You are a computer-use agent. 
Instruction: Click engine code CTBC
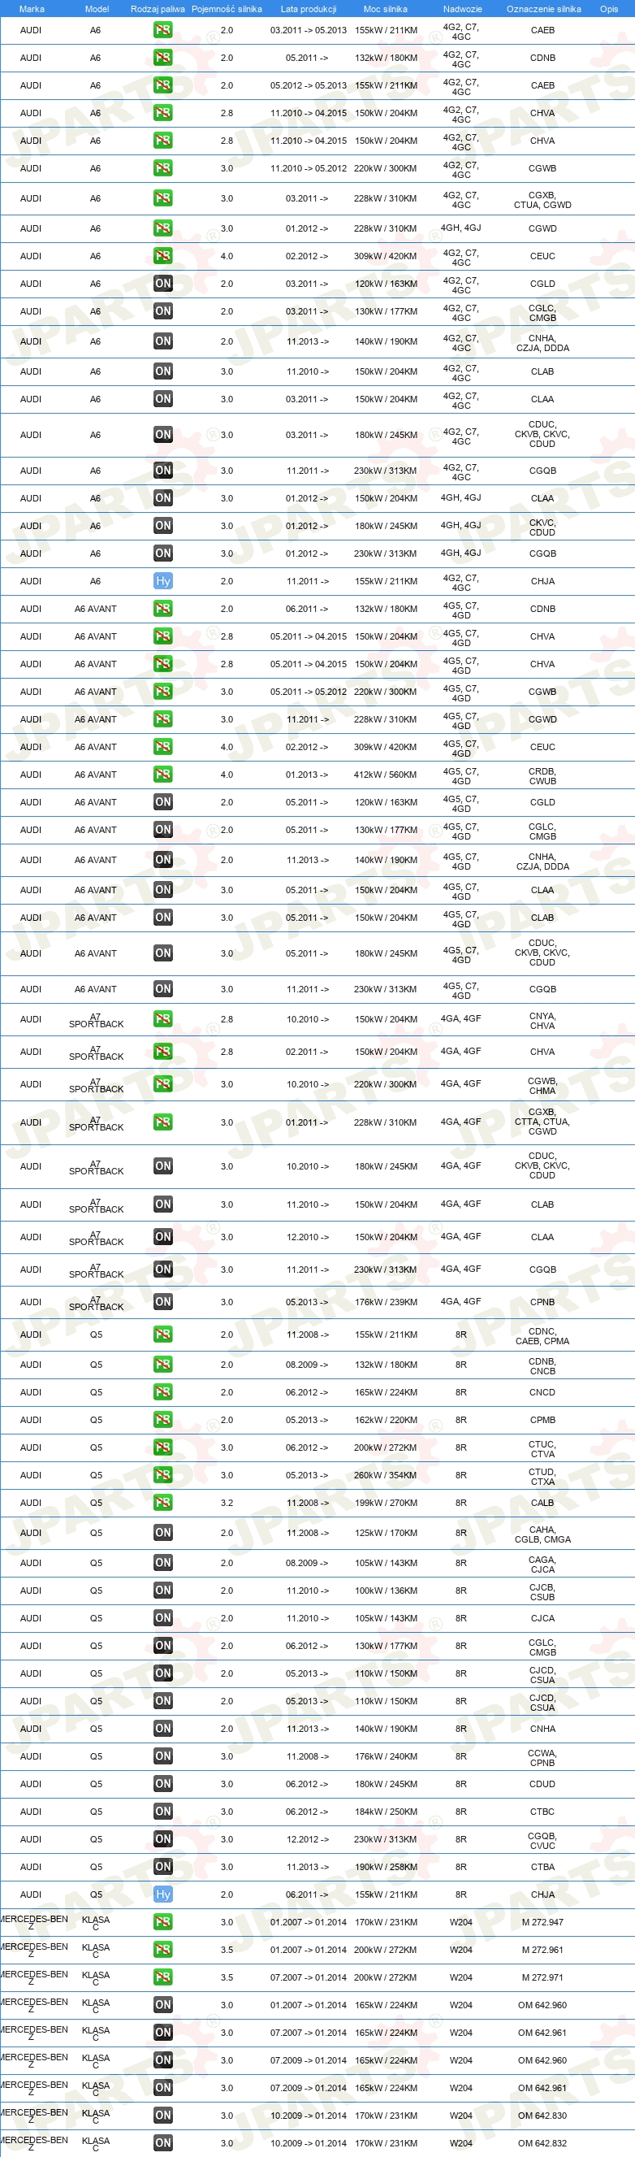[542, 1811]
